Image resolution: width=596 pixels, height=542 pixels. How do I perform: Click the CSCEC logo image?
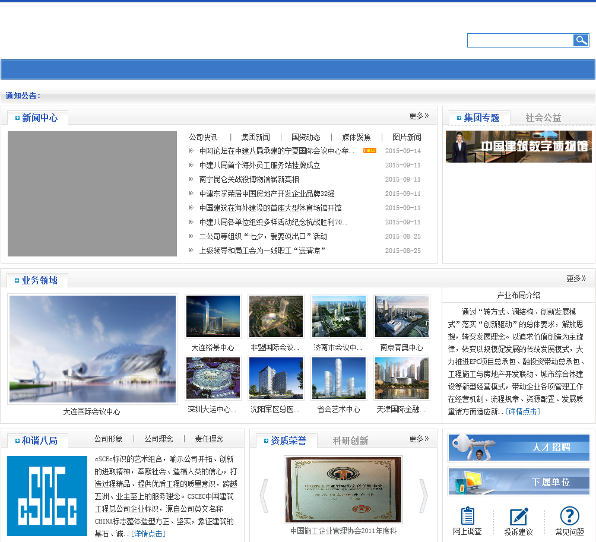pos(47,496)
